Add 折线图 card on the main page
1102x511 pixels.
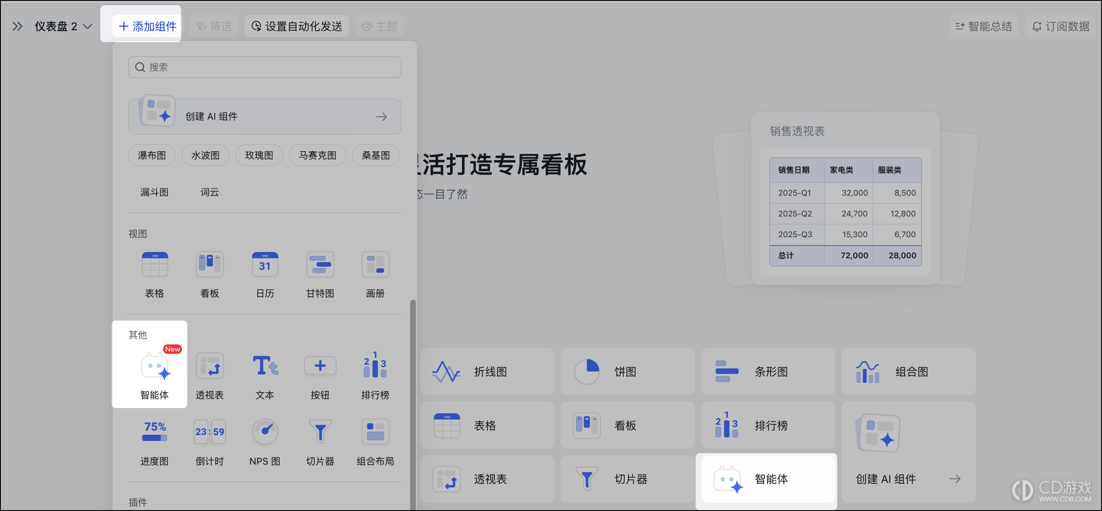click(487, 372)
